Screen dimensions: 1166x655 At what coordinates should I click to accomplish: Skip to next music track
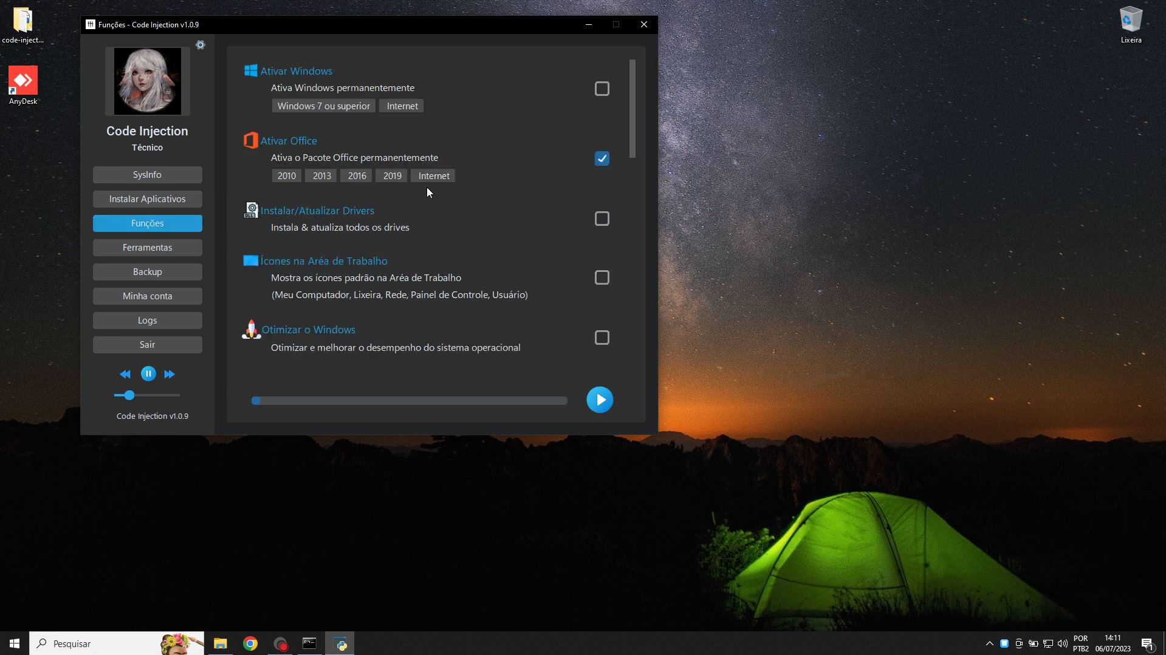coord(170,374)
